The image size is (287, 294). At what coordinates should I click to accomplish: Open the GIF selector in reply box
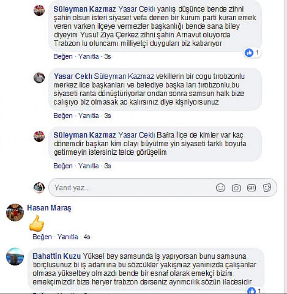coord(251,188)
